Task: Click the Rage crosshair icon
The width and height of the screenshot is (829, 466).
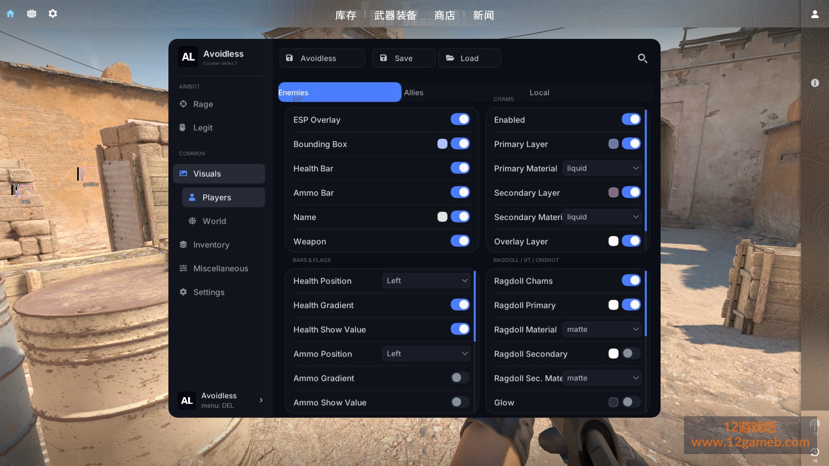Action: coord(183,104)
